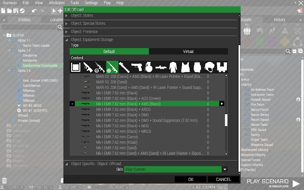Click the Blue Custom skin field
The image size is (304, 190).
pyautogui.click(x=173, y=170)
